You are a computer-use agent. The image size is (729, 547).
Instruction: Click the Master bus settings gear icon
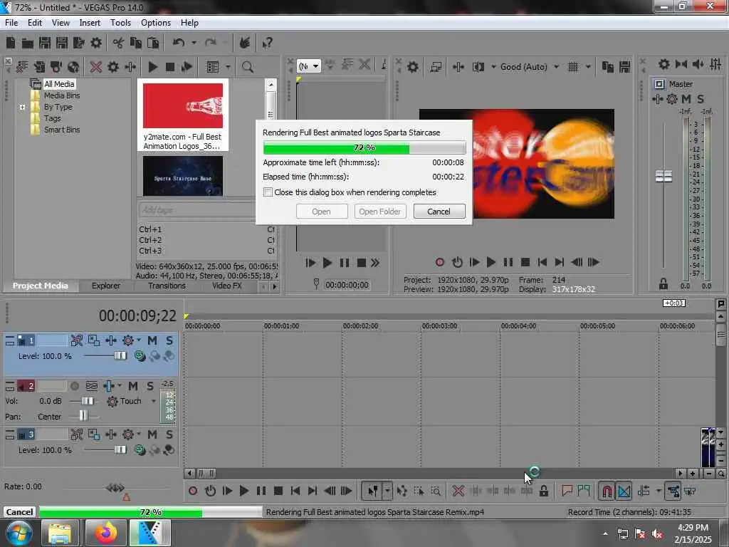[672, 99]
